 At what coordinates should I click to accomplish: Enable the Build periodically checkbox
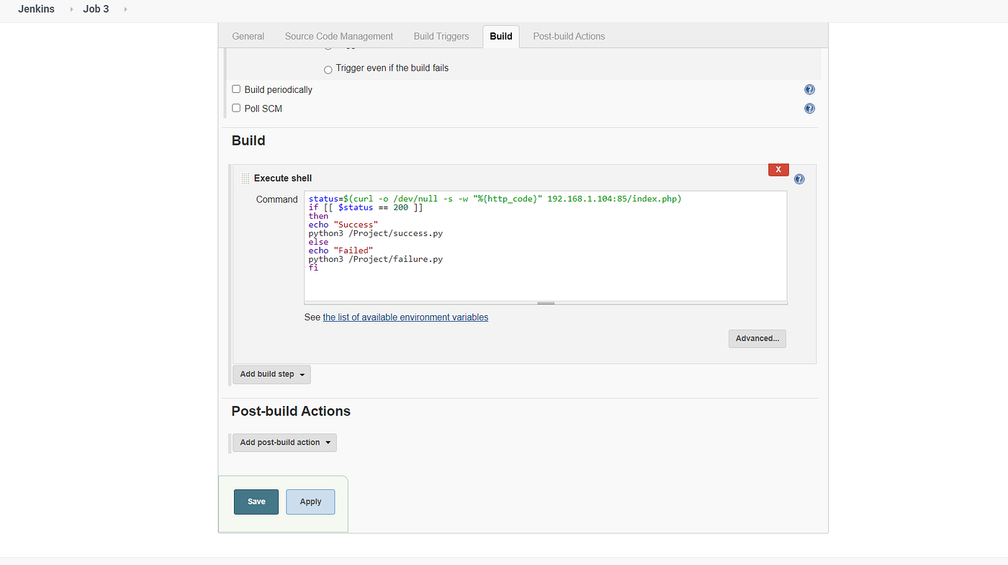[x=235, y=89]
